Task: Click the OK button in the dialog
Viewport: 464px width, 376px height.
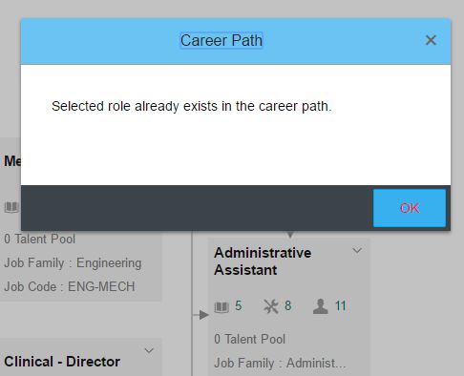Action: coord(410,208)
